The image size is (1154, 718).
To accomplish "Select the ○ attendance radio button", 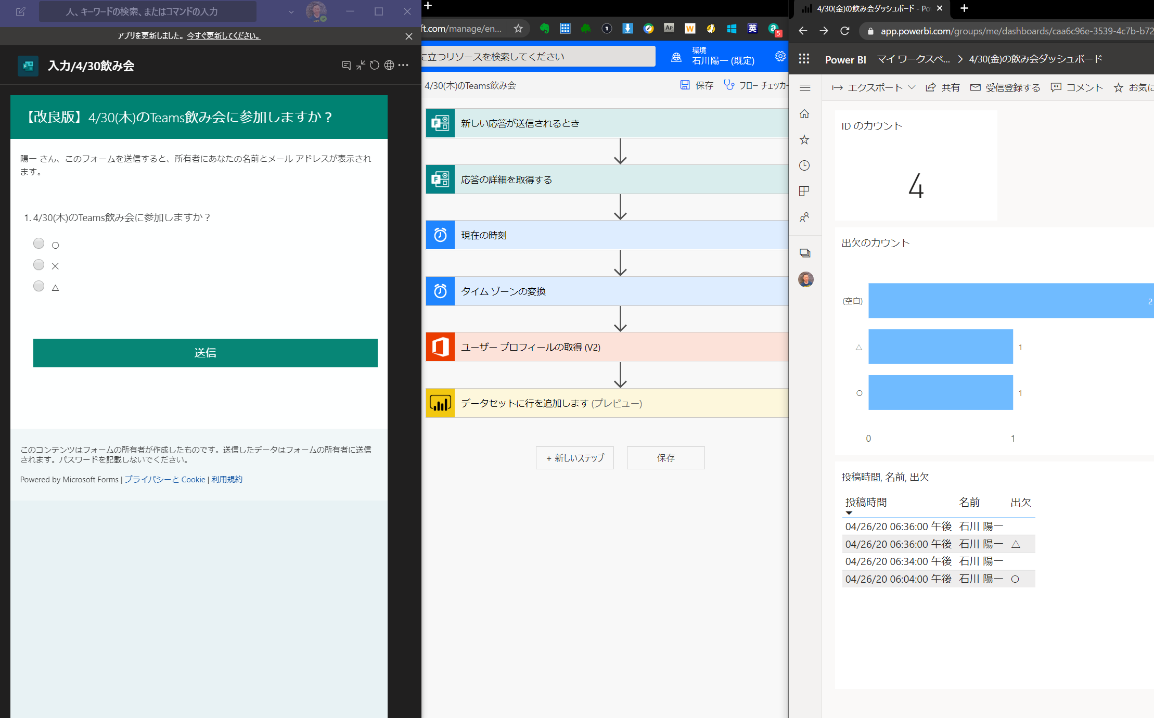I will 39,243.
